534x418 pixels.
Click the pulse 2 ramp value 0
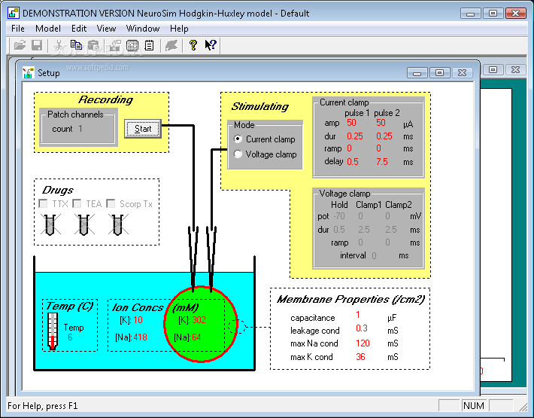tap(379, 148)
